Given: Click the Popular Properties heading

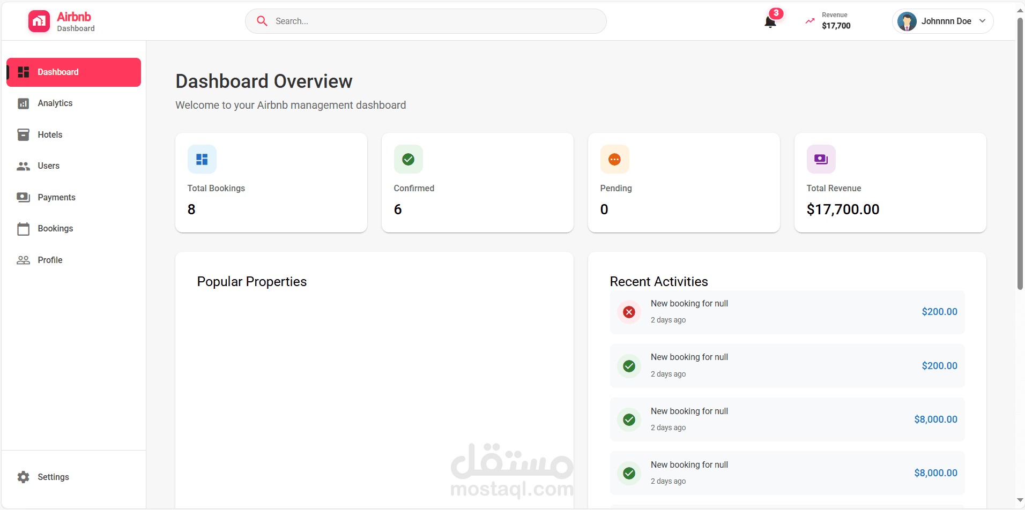Looking at the screenshot, I should click(252, 282).
